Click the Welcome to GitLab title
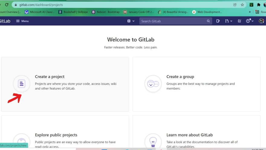Viewport: 266px width, 150px height. (131, 40)
